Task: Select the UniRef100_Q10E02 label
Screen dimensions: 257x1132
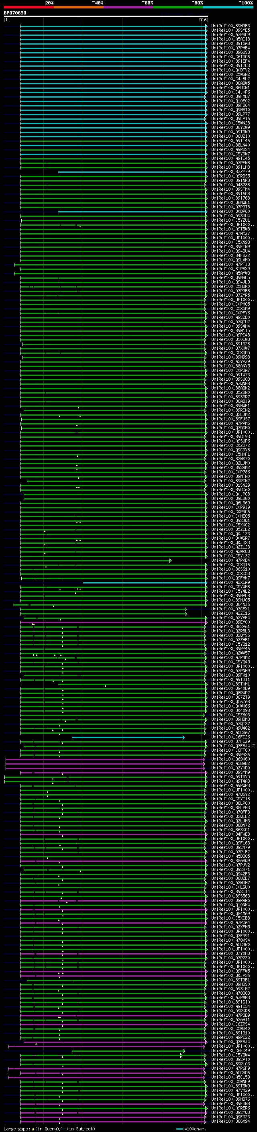Action: (x=230, y=101)
